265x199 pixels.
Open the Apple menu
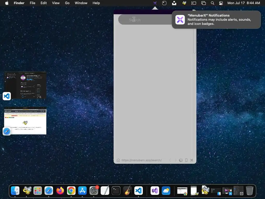click(x=7, y=3)
